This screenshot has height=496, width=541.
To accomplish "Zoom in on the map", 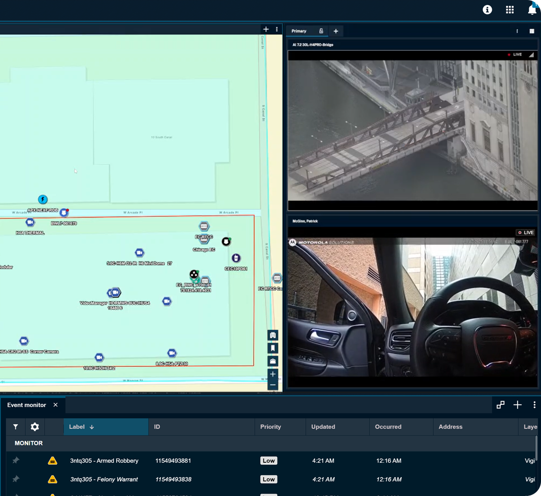I will coord(272,374).
